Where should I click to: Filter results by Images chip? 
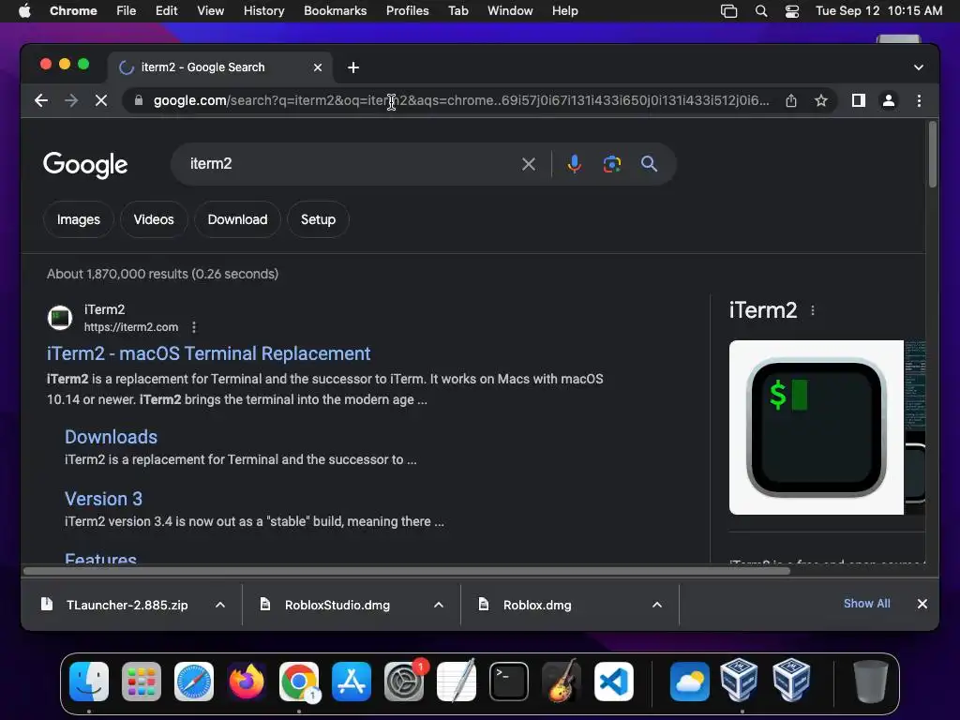79,219
